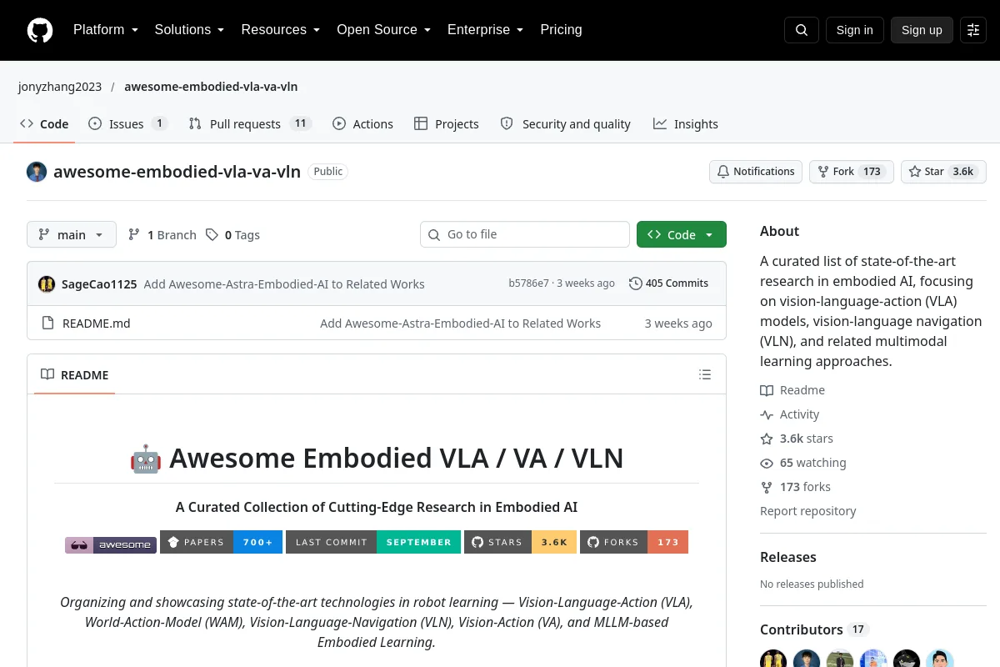The width and height of the screenshot is (1000, 667).
Task: Switch to the Issues tab
Action: coord(127,123)
